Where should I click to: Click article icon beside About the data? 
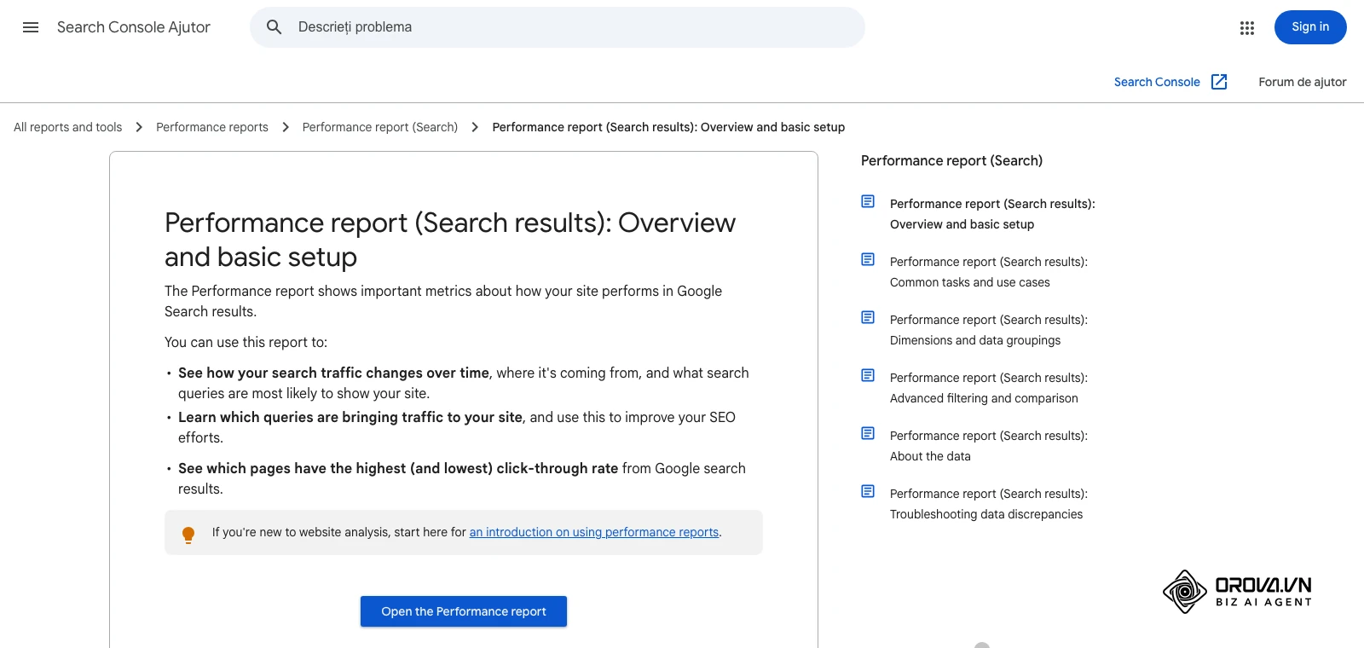tap(868, 433)
